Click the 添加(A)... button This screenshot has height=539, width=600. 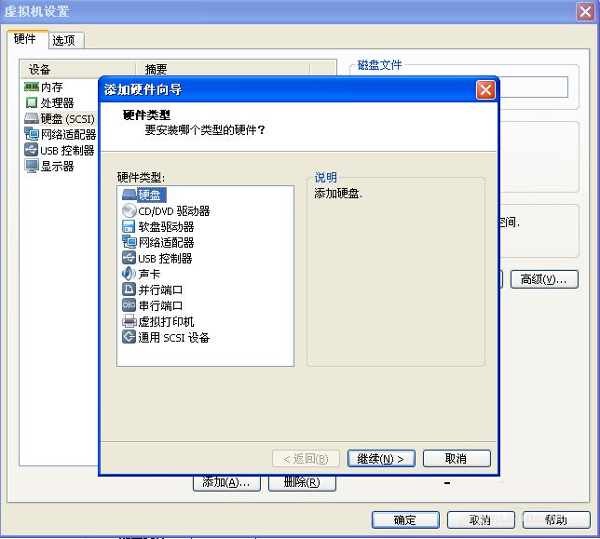click(225, 482)
